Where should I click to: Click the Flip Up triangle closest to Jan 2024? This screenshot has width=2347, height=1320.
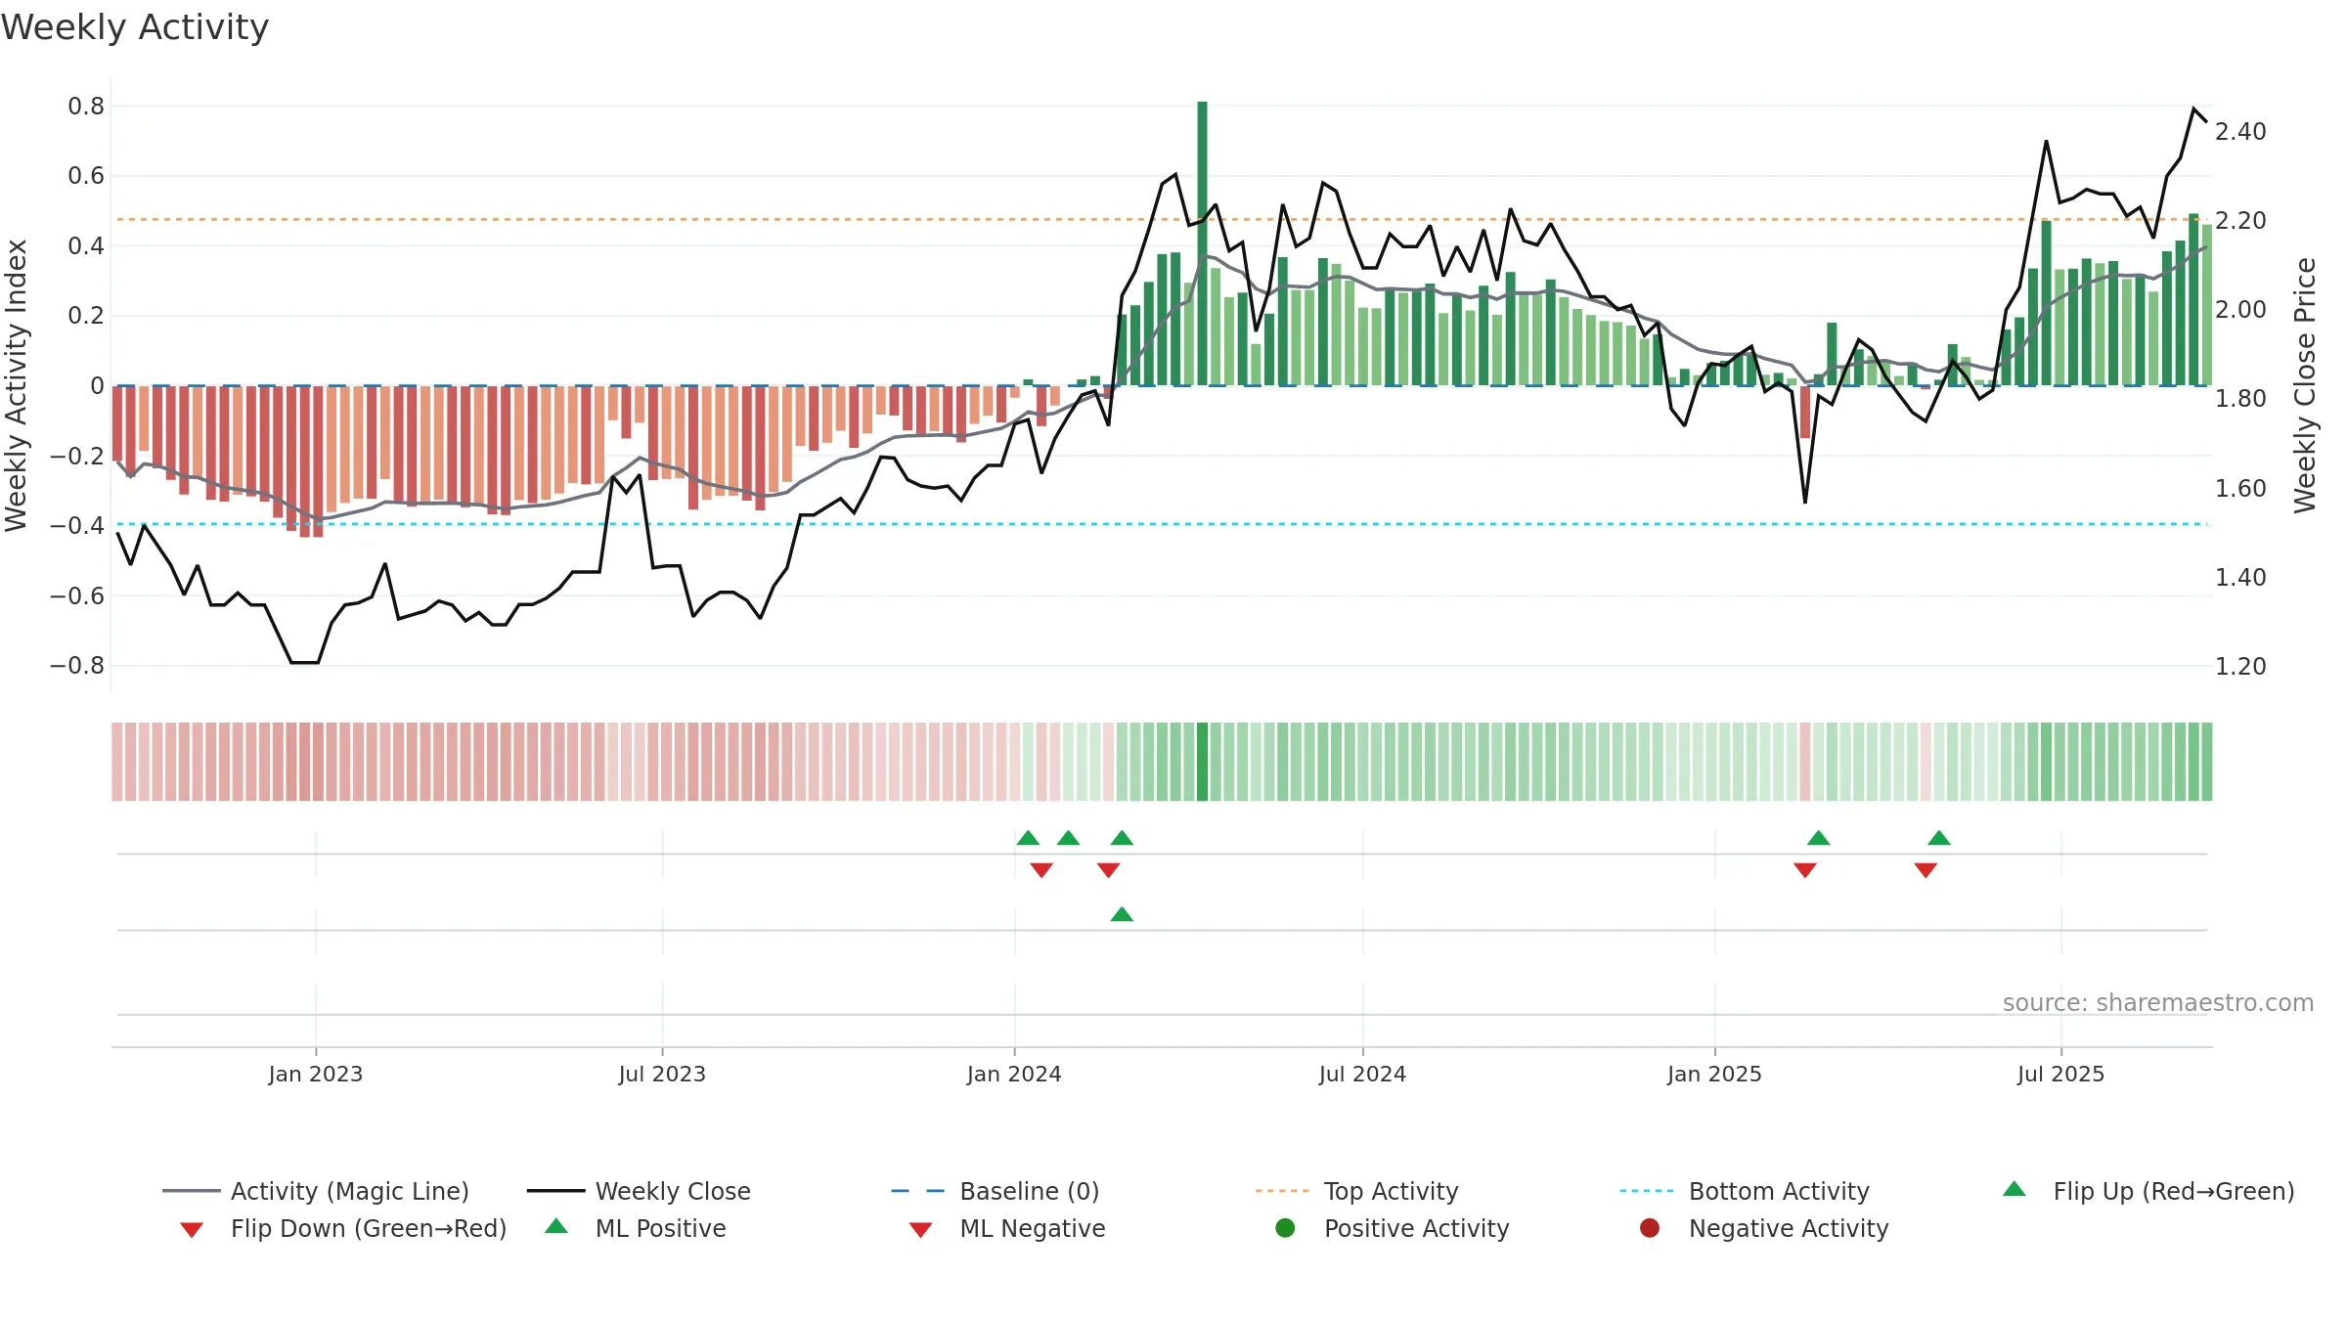point(1028,838)
